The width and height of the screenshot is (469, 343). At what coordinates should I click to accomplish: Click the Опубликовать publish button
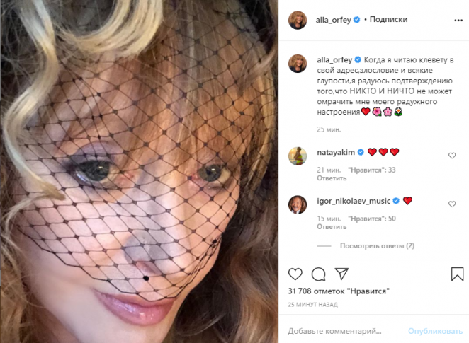pos(435,331)
